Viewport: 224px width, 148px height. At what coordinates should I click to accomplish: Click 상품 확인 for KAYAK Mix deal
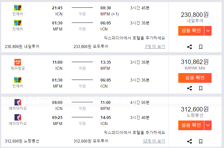195,78
